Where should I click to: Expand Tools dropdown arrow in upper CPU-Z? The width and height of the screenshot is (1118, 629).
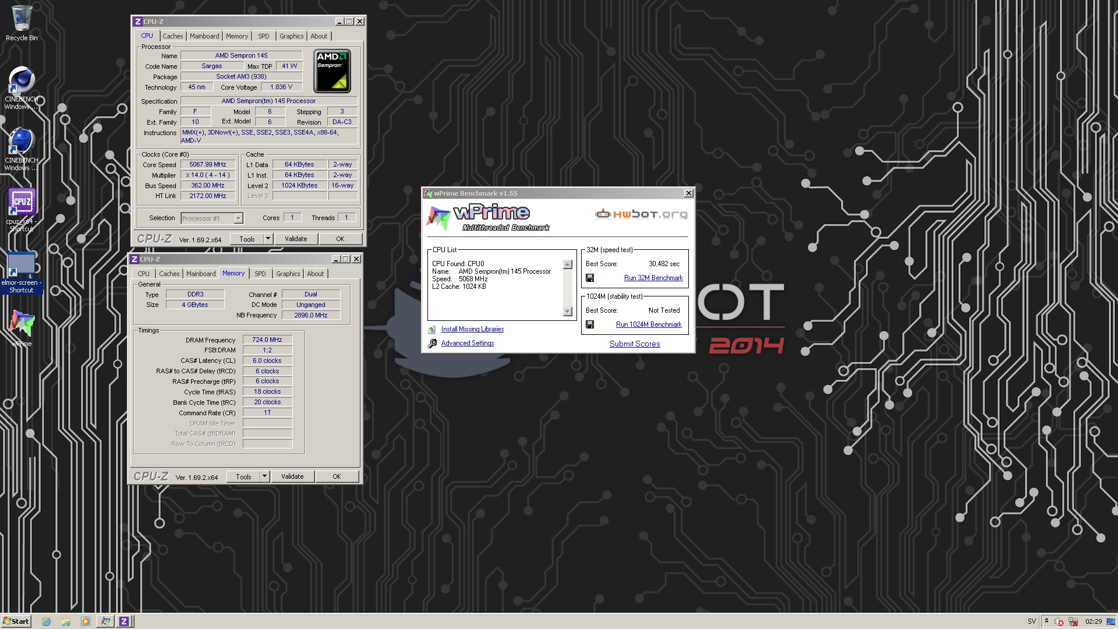click(x=268, y=239)
